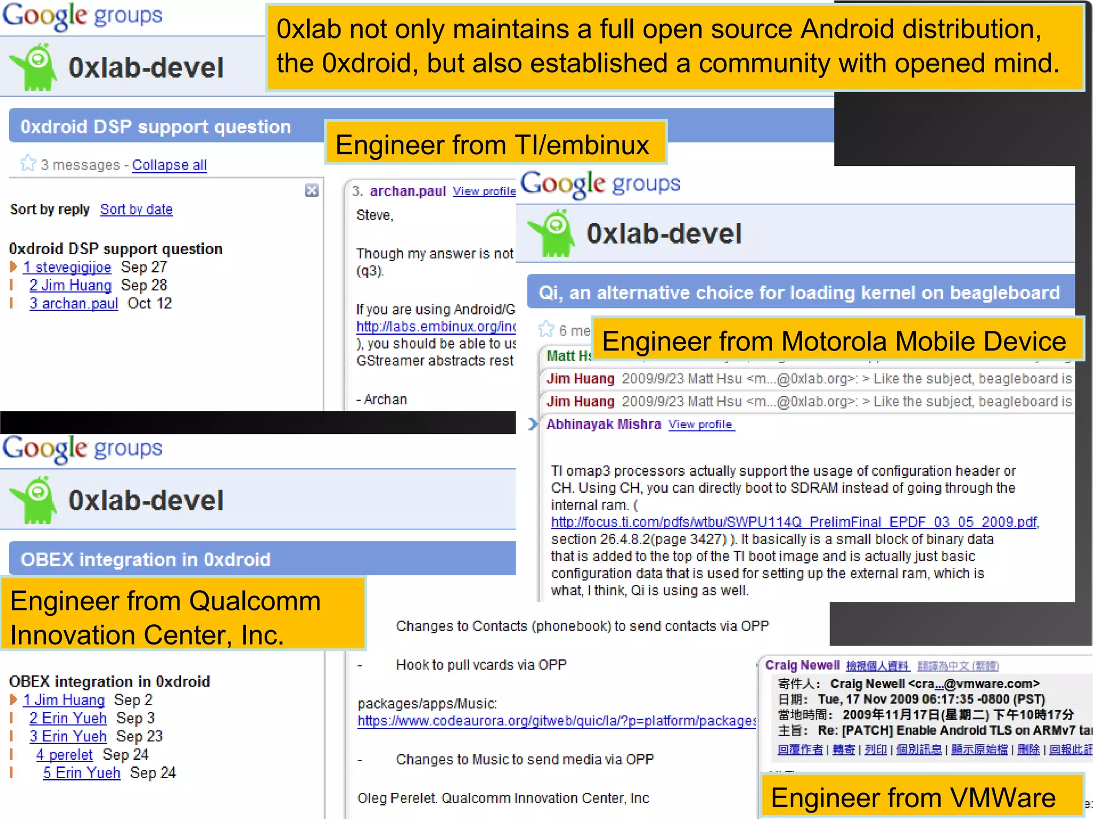The image size is (1093, 819).
Task: View the profile of archan.paul
Action: 484,191
